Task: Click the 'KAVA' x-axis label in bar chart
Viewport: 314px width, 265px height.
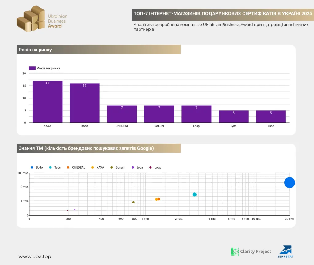Action: point(48,126)
